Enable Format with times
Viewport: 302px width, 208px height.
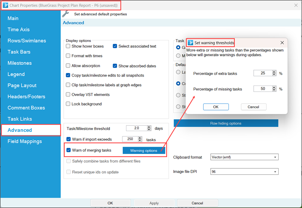(x=68, y=56)
